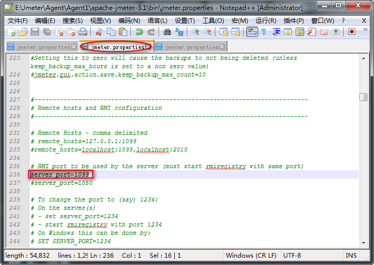Image resolution: width=374 pixels, height=265 pixels.
Task: Open the 窗口(W) menu
Action: click(322, 21)
